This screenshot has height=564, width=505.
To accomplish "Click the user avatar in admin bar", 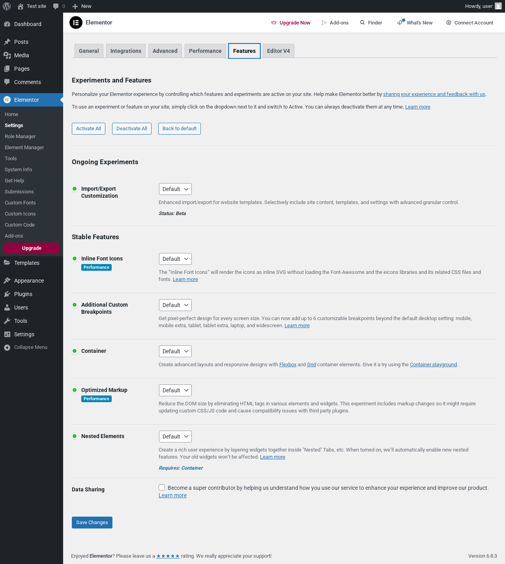I will (498, 6).
